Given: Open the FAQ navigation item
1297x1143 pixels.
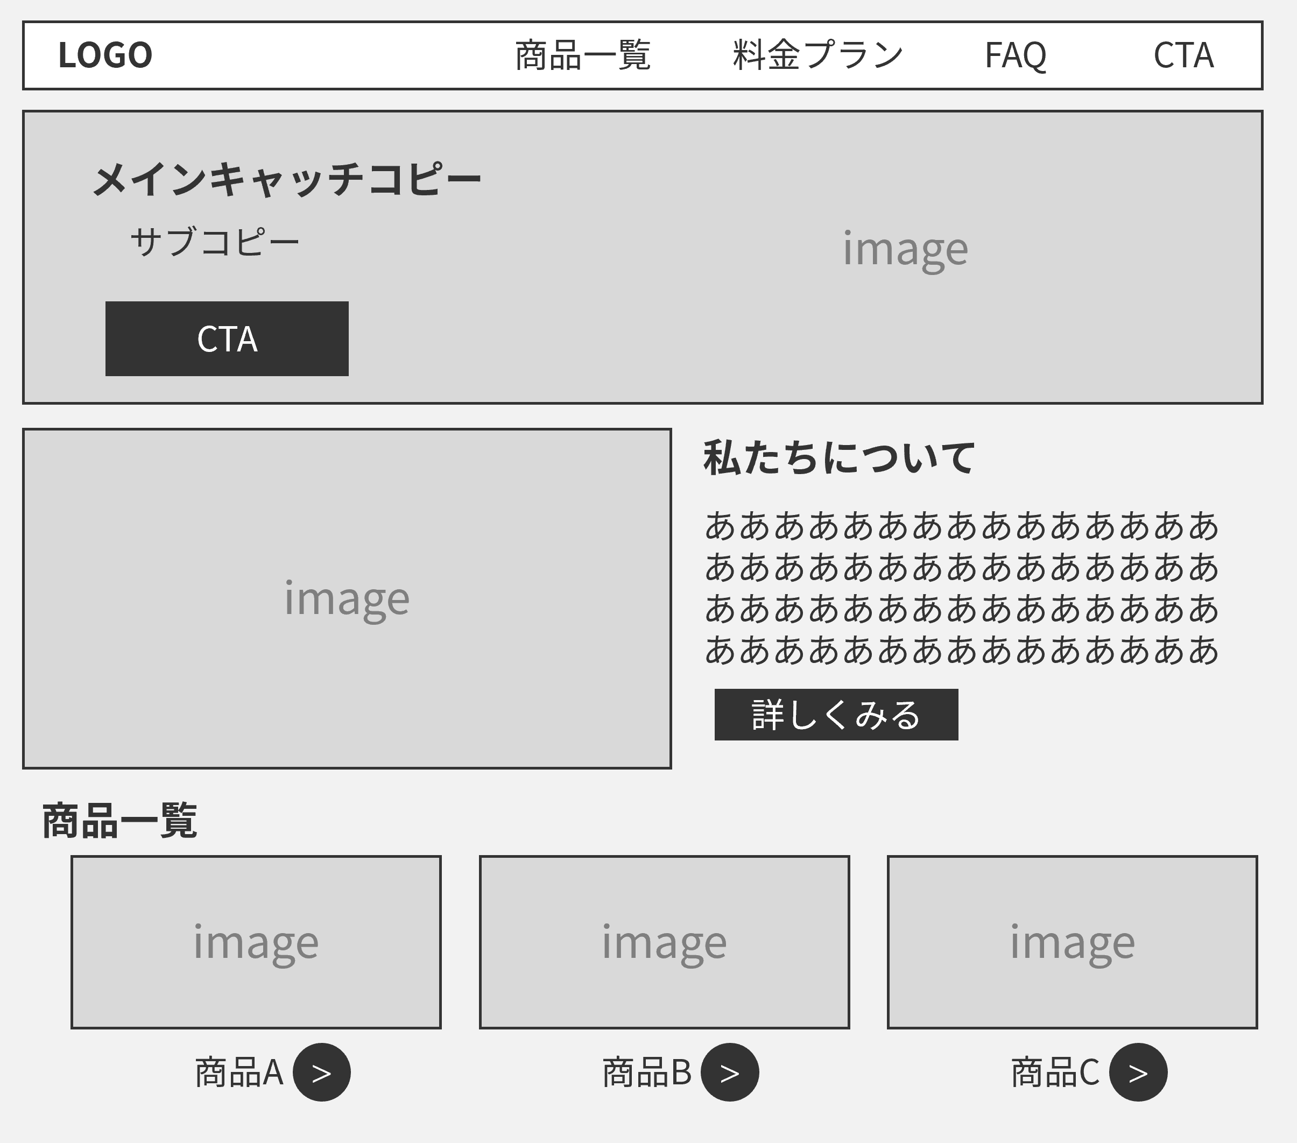Looking at the screenshot, I should click(x=1014, y=56).
